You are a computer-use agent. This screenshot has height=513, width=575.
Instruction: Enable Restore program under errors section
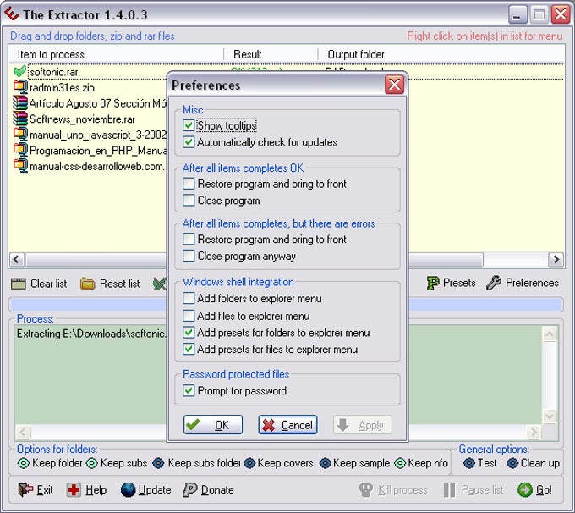click(x=189, y=239)
